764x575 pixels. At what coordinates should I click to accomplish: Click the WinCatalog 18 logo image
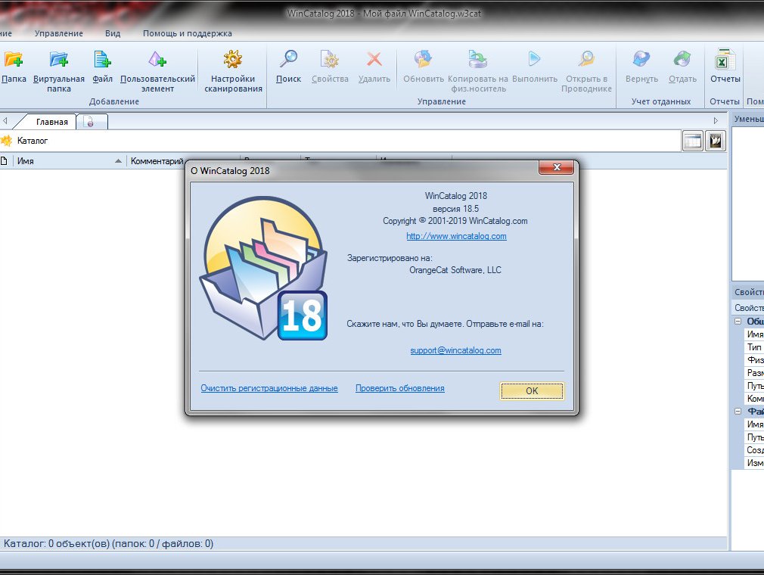tap(263, 268)
